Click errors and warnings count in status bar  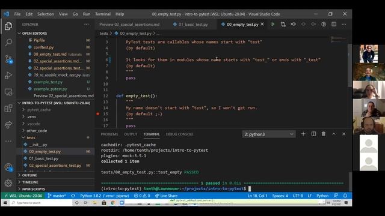coord(142,196)
